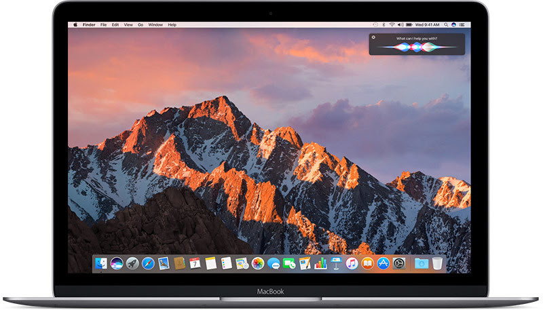Open the Finder menu in menu bar
This screenshot has width=543, height=310.
tap(89, 24)
